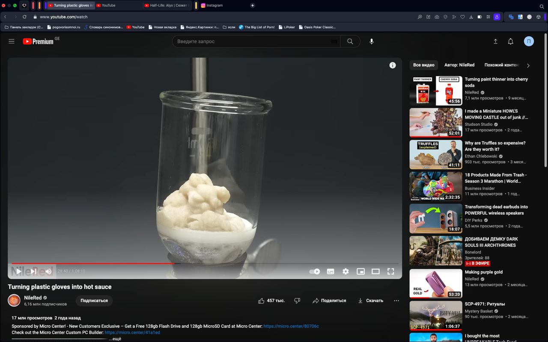The image size is (548, 342).
Task: Select the Похожий контент filter chip
Action: tap(501, 65)
